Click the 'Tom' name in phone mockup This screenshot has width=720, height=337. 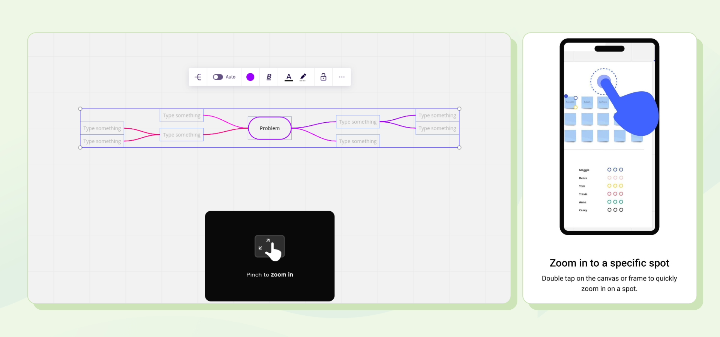(x=582, y=186)
